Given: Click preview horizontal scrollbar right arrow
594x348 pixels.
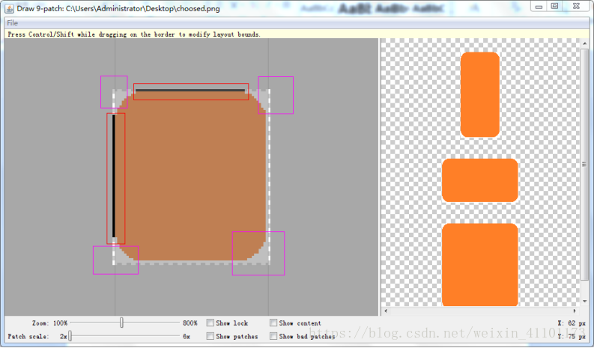Looking at the screenshot, I should [x=575, y=311].
